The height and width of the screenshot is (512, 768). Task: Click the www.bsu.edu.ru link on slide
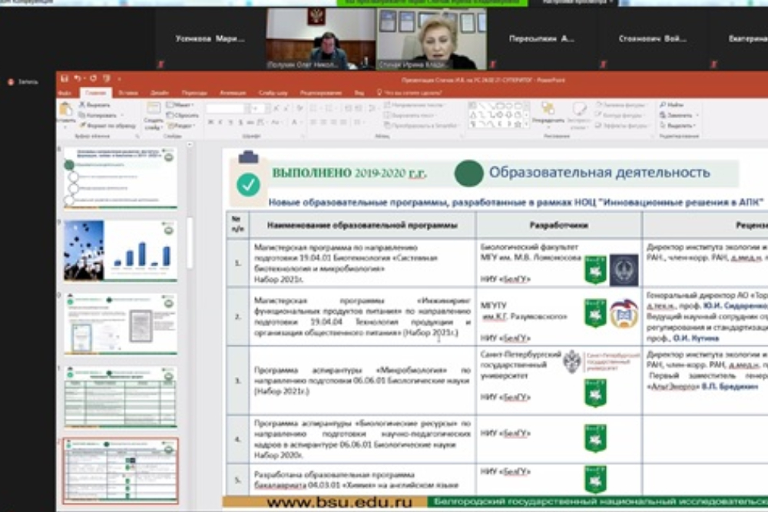(x=340, y=503)
